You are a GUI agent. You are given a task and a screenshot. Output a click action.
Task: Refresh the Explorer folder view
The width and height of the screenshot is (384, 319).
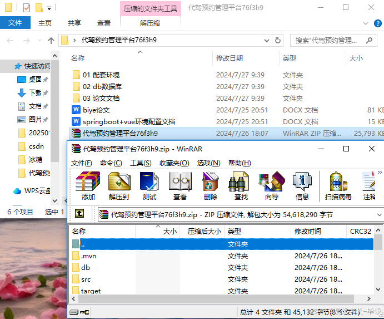click(278, 40)
